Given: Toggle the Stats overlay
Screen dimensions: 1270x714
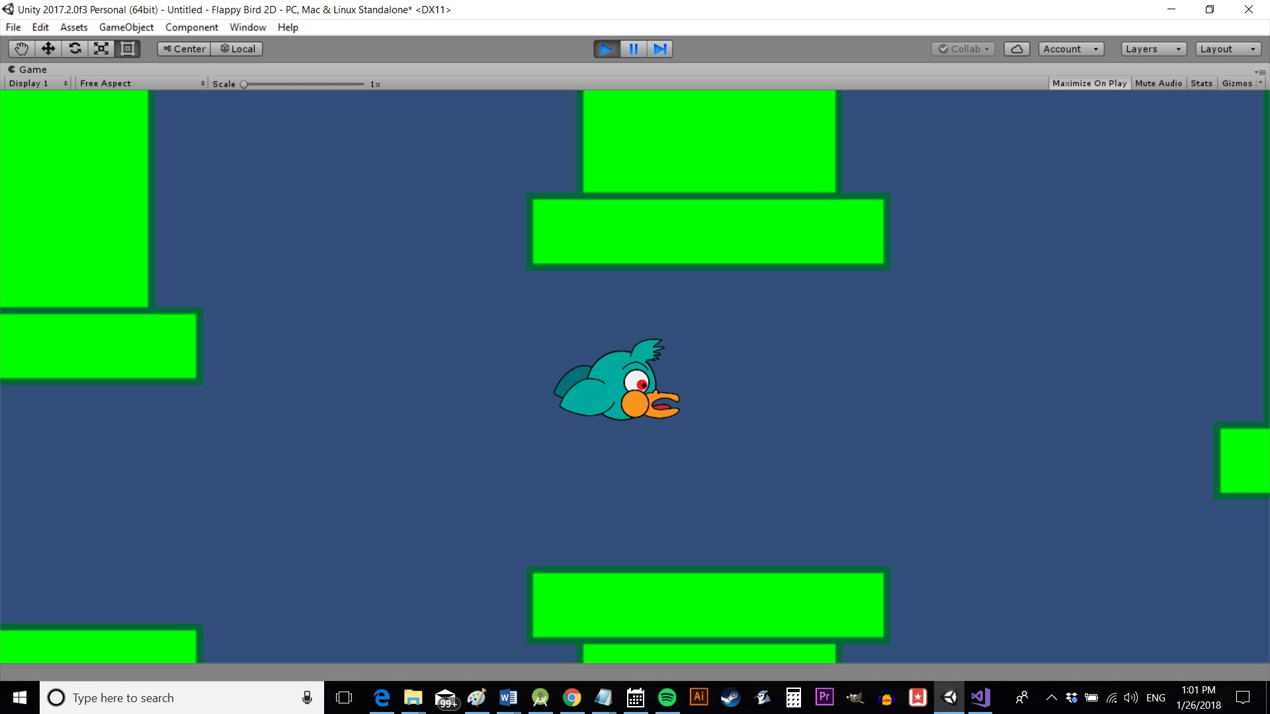Looking at the screenshot, I should (1201, 83).
